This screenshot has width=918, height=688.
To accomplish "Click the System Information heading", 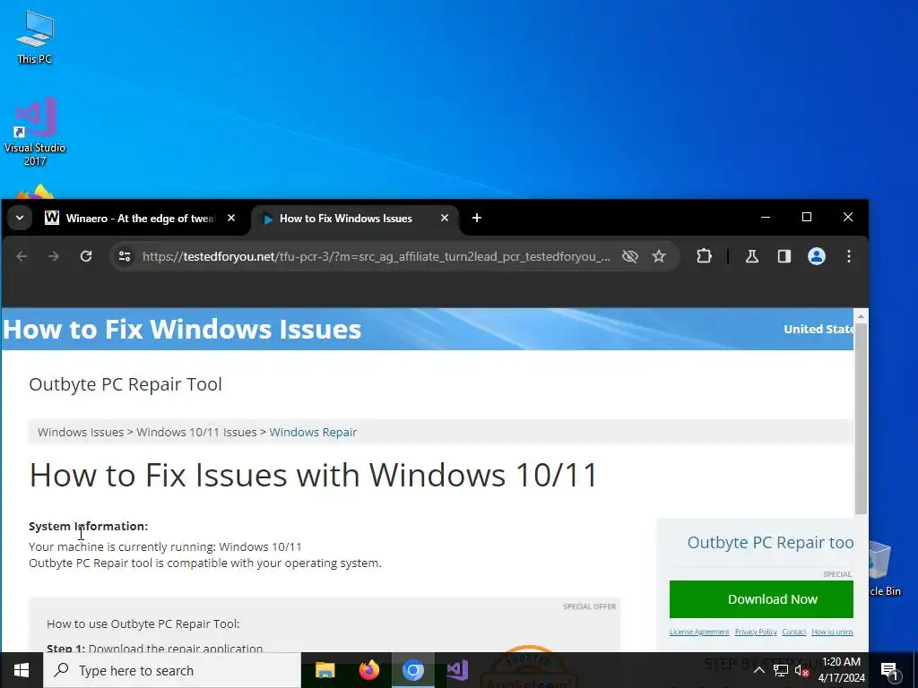I will [89, 526].
